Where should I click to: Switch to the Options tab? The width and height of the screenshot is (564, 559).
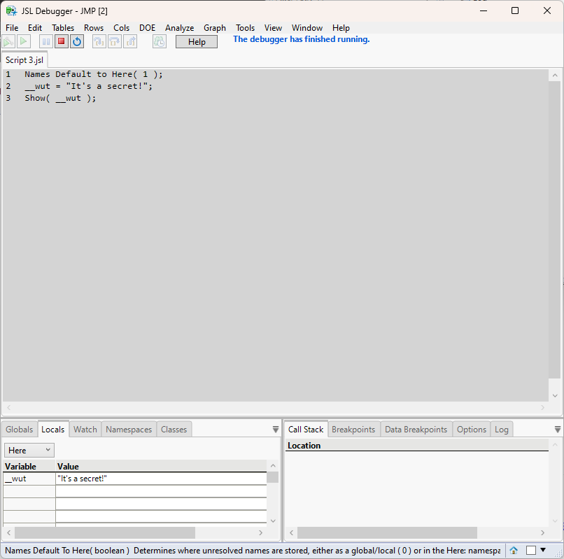pos(471,429)
